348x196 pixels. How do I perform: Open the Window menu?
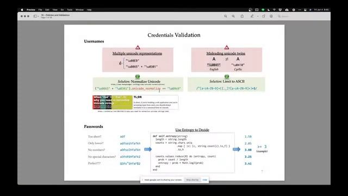79,10
